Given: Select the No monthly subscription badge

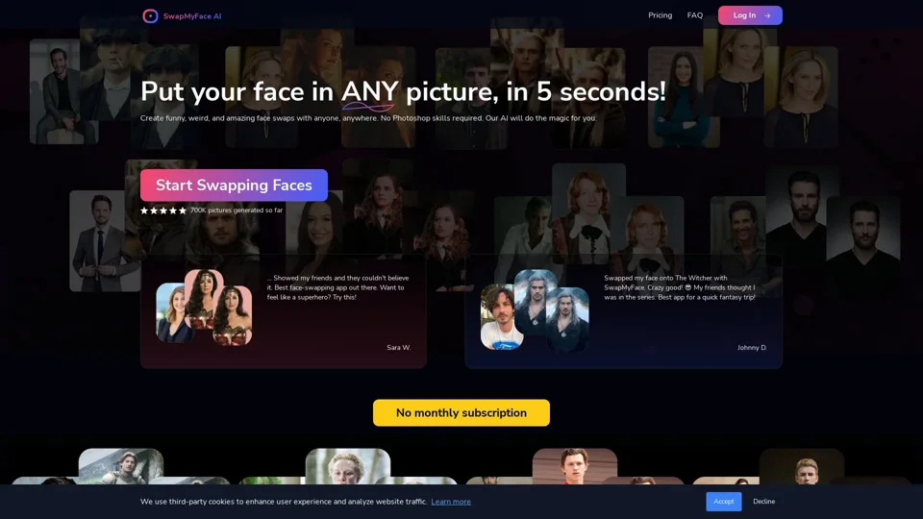Looking at the screenshot, I should click(x=461, y=413).
